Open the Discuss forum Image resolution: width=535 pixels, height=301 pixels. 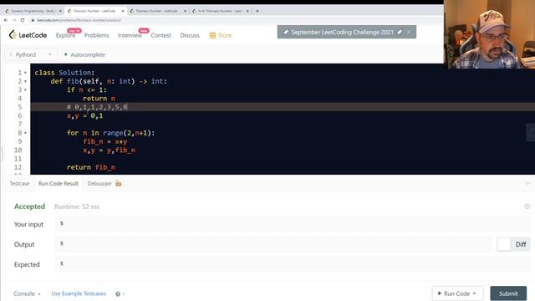[190, 35]
